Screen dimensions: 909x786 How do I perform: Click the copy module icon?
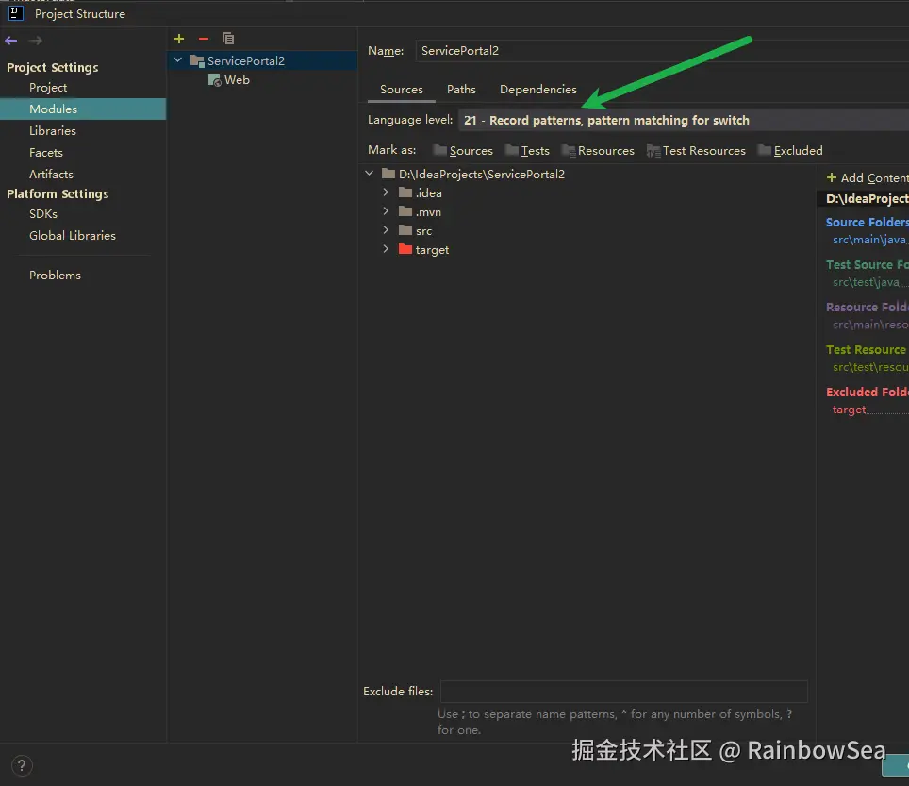[227, 39]
